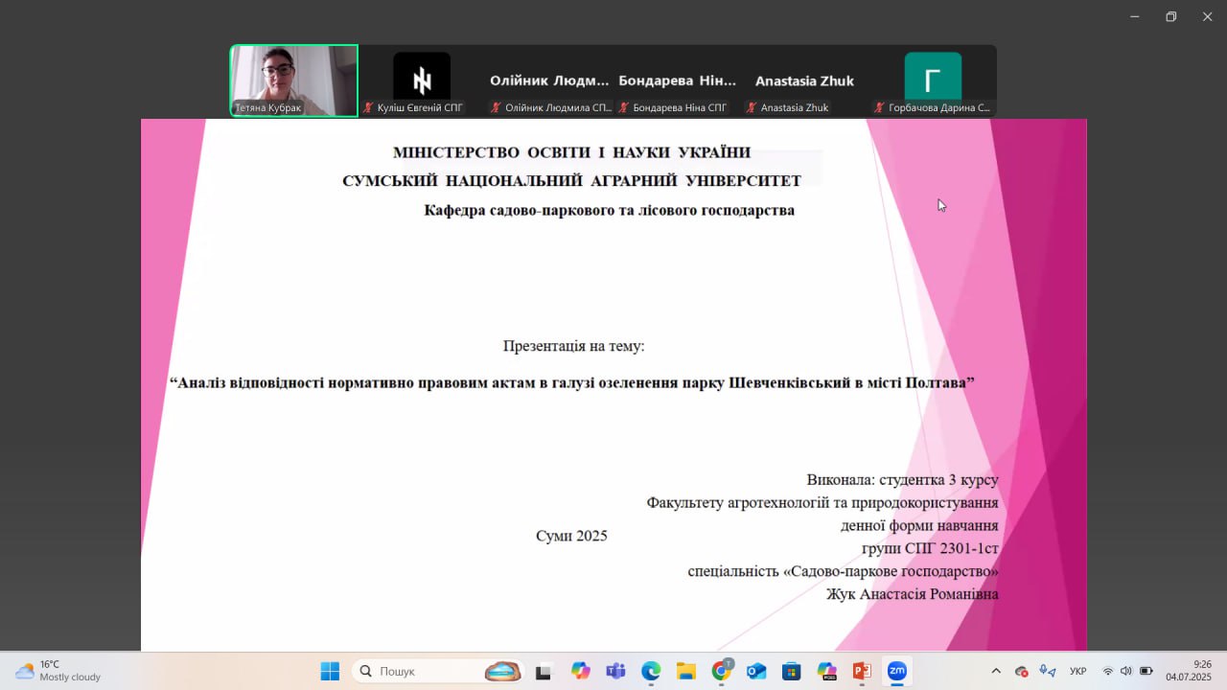Image resolution: width=1227 pixels, height=690 pixels.
Task: Click the slide title about парку Шевченківський
Action: 571,382
